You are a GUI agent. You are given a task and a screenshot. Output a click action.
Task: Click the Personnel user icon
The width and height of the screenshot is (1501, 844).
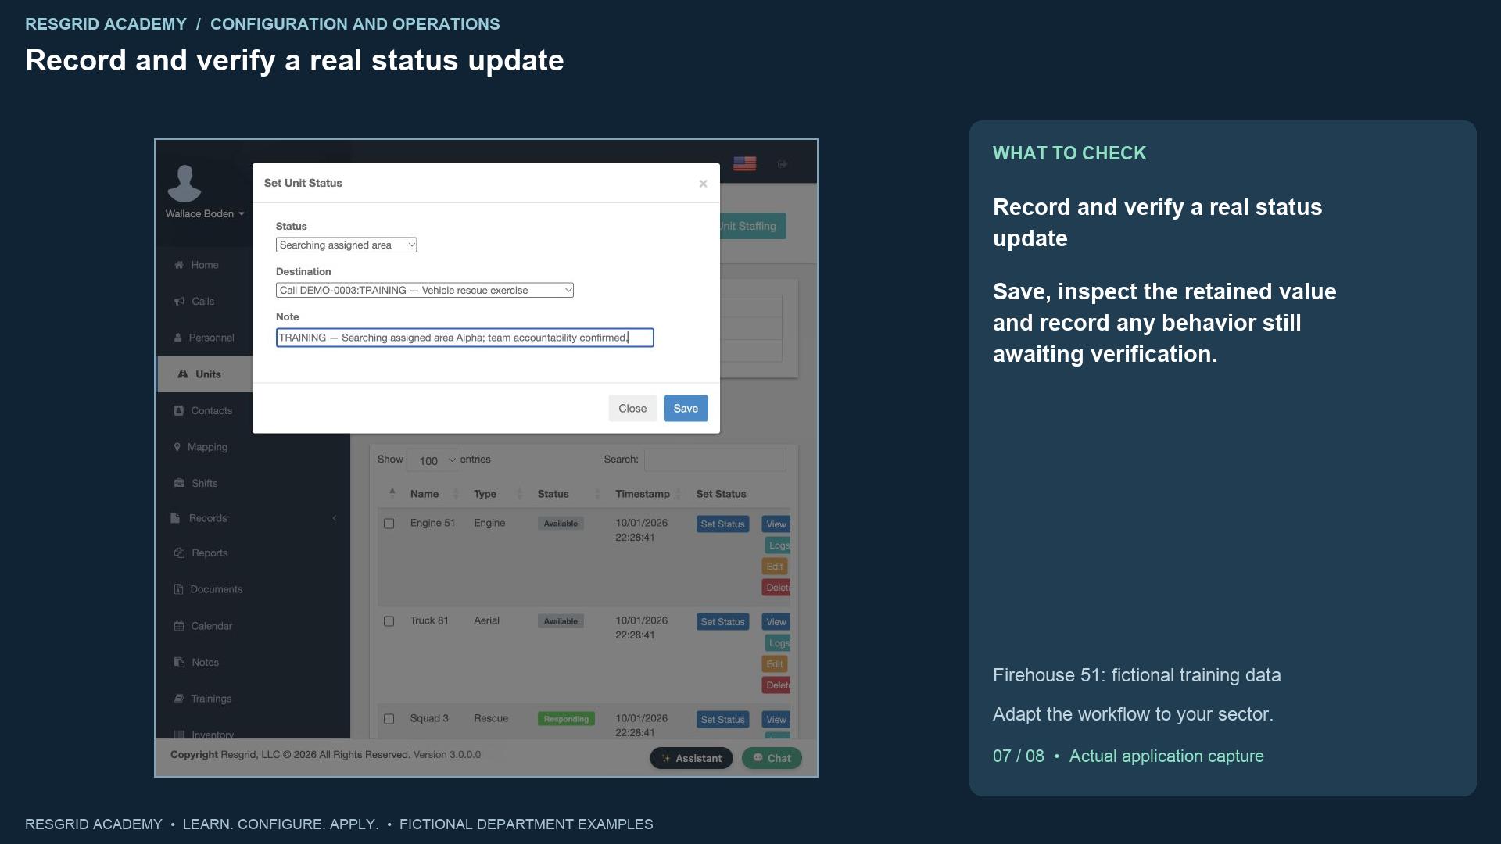pos(177,338)
